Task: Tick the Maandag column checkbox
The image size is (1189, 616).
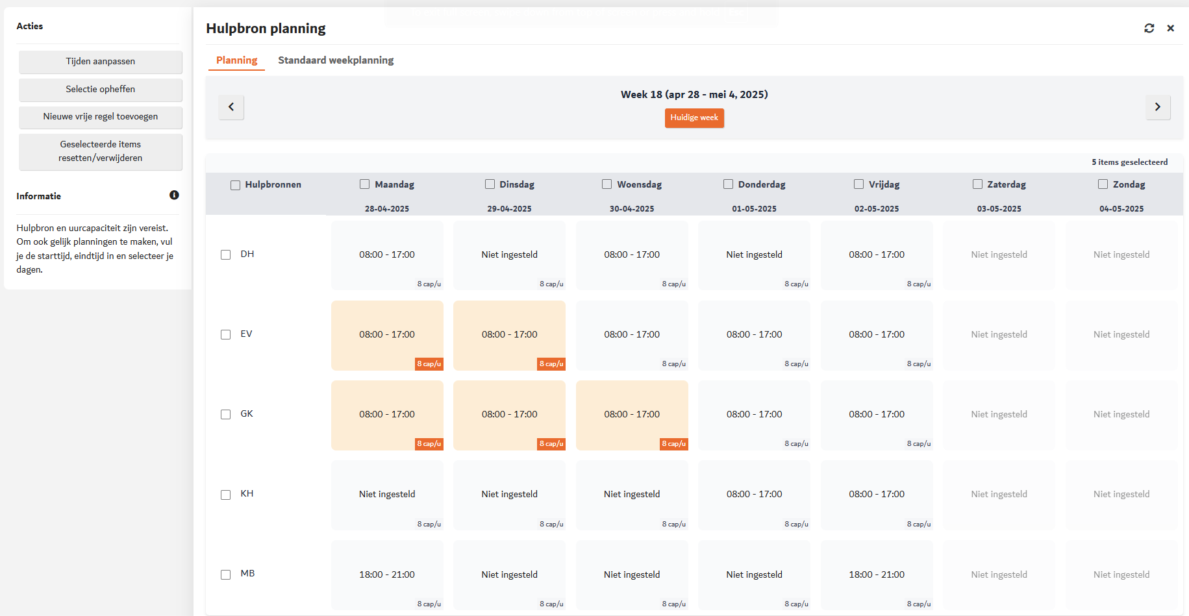Action: click(365, 184)
